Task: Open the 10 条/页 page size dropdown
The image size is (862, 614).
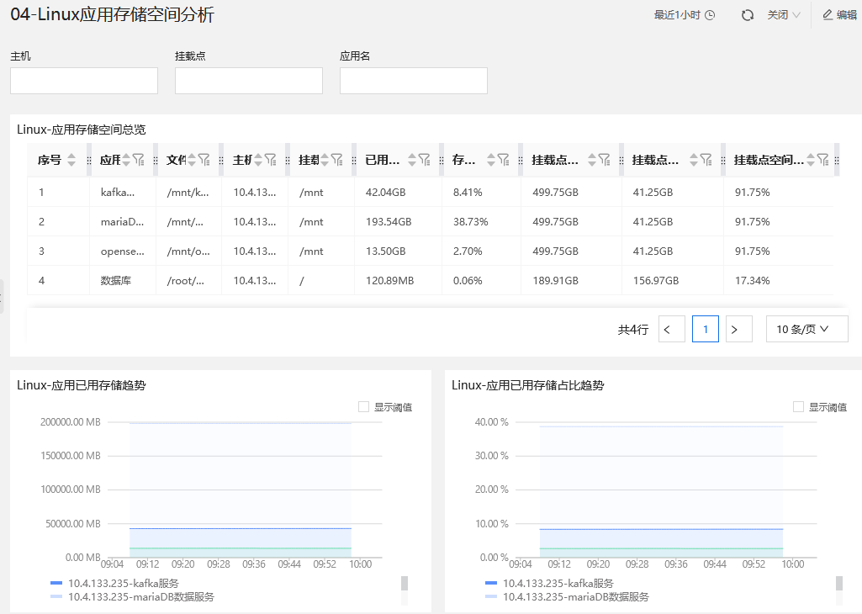Action: [x=807, y=329]
